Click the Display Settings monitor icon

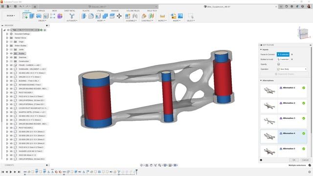pos(165,165)
